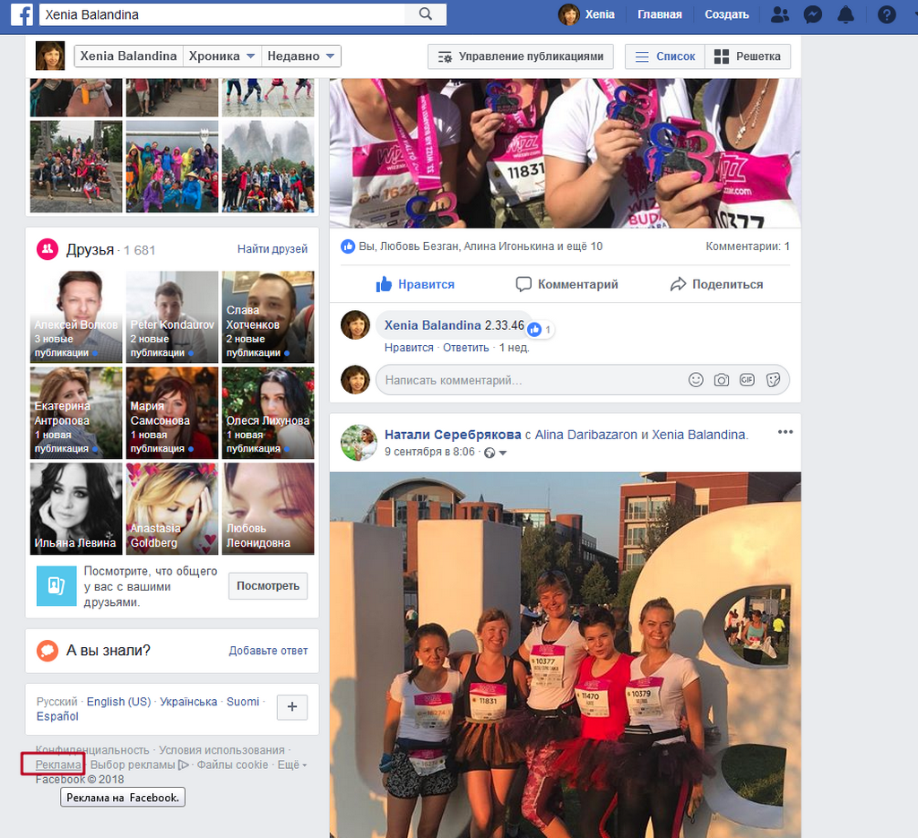918x838 pixels.
Task: Open the Messenger icon in top bar
Action: (x=812, y=14)
